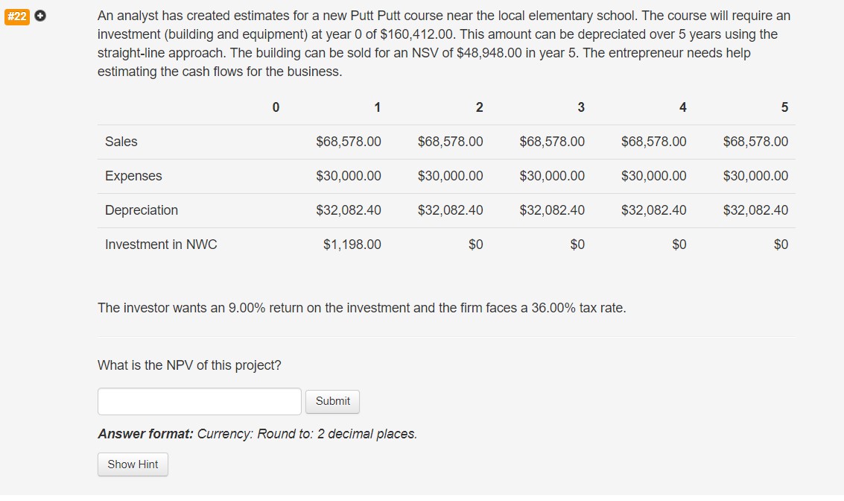Image resolution: width=844 pixels, height=501 pixels.
Task: Click the #22 question number badge
Action: click(x=17, y=15)
